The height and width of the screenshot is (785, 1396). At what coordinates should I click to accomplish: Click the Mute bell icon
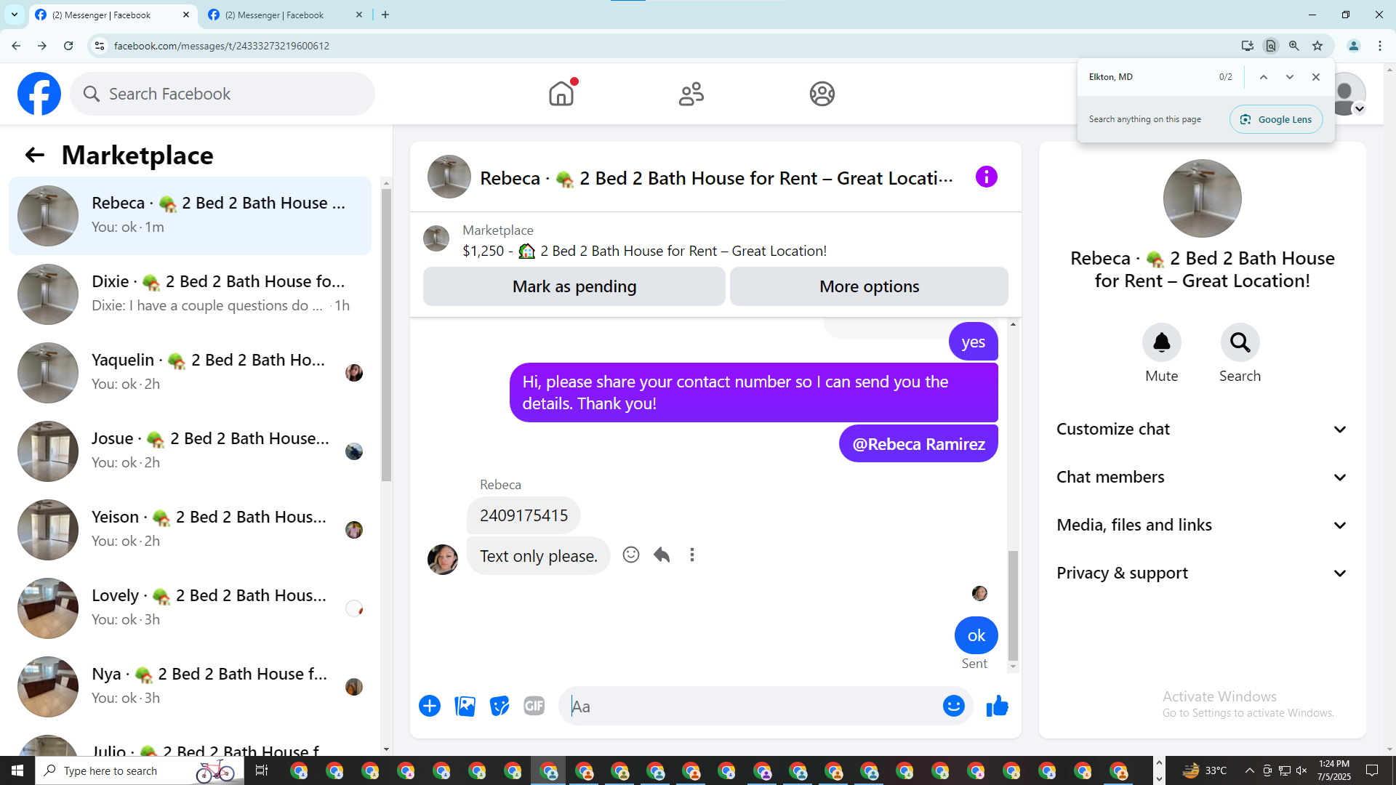pos(1161,342)
